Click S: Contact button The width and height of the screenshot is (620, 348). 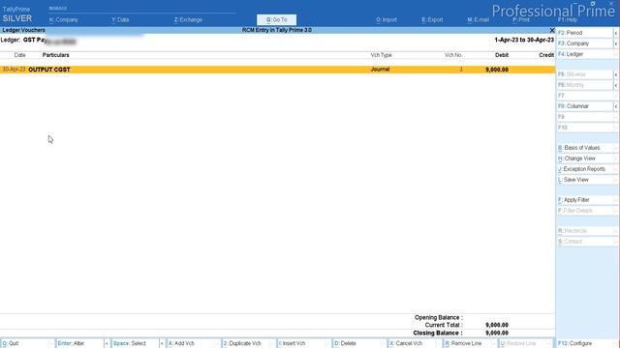(586, 241)
